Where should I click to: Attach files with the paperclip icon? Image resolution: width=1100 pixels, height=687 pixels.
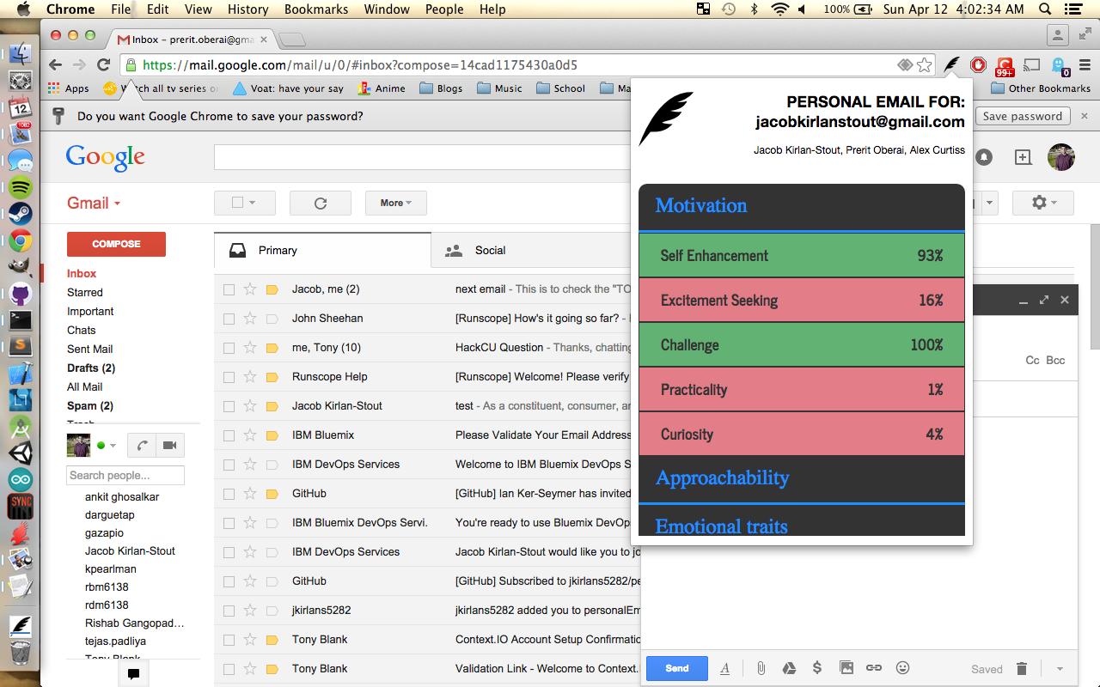[761, 668]
